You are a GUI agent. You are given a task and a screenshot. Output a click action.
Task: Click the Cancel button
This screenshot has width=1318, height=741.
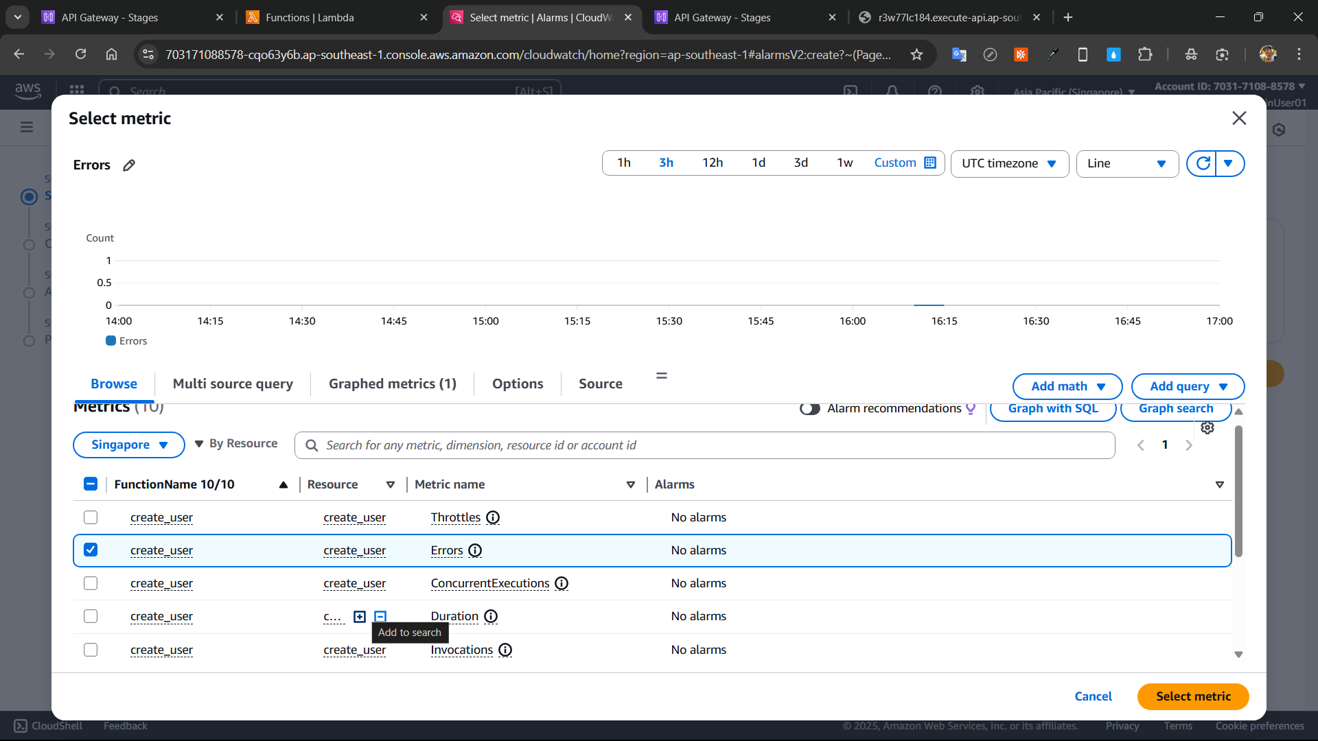pyautogui.click(x=1093, y=697)
